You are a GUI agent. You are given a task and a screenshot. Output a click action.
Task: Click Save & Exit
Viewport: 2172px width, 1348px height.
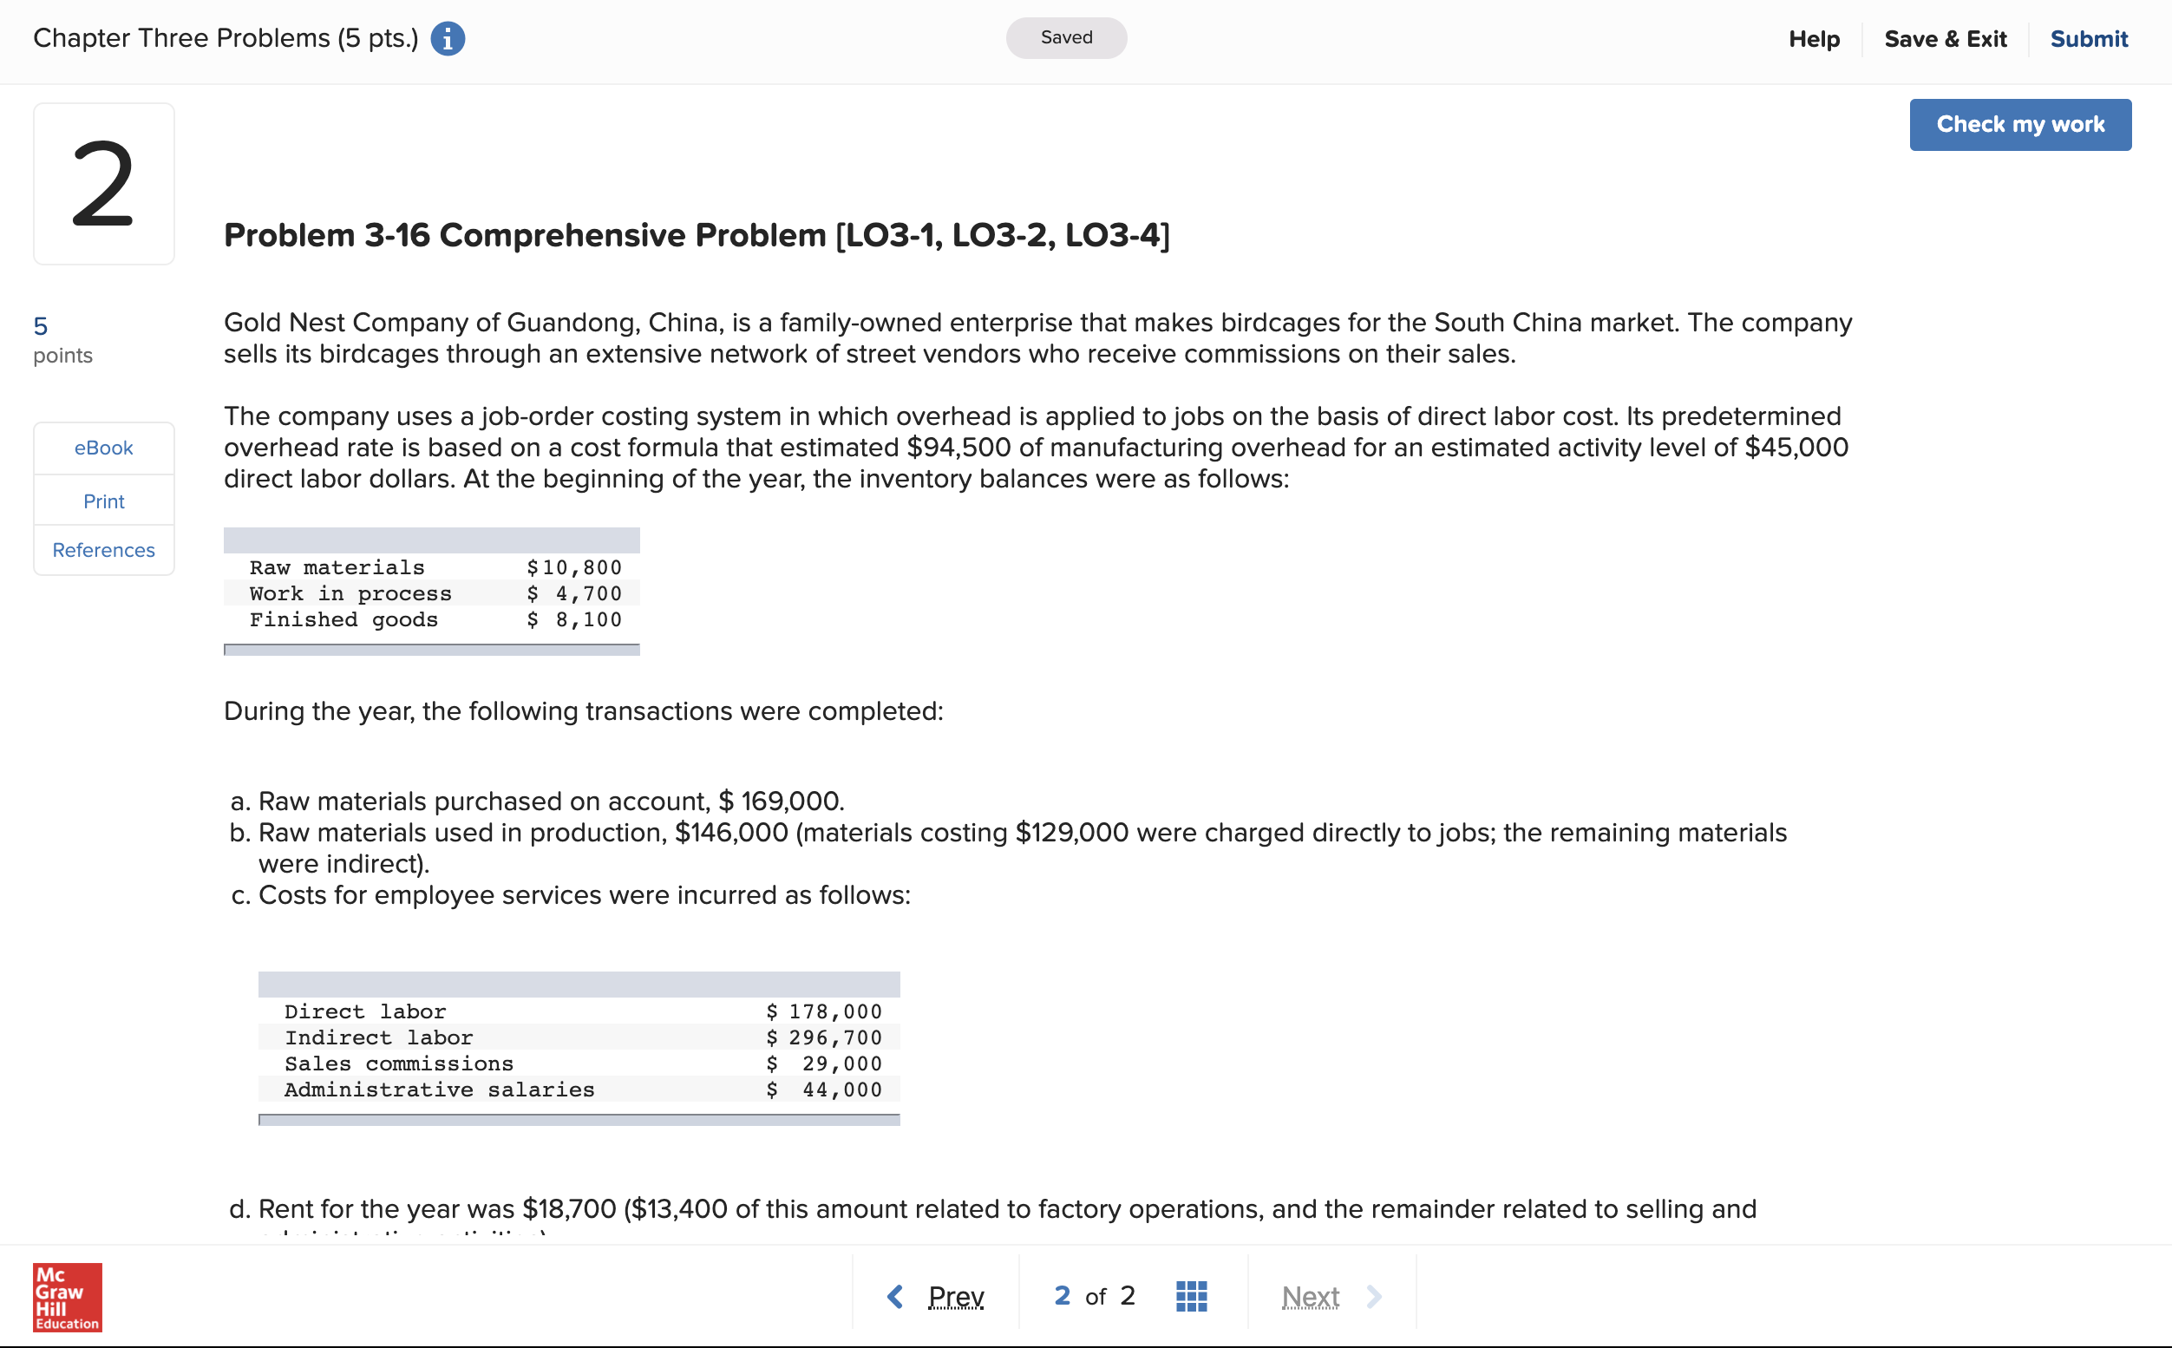(x=1946, y=38)
